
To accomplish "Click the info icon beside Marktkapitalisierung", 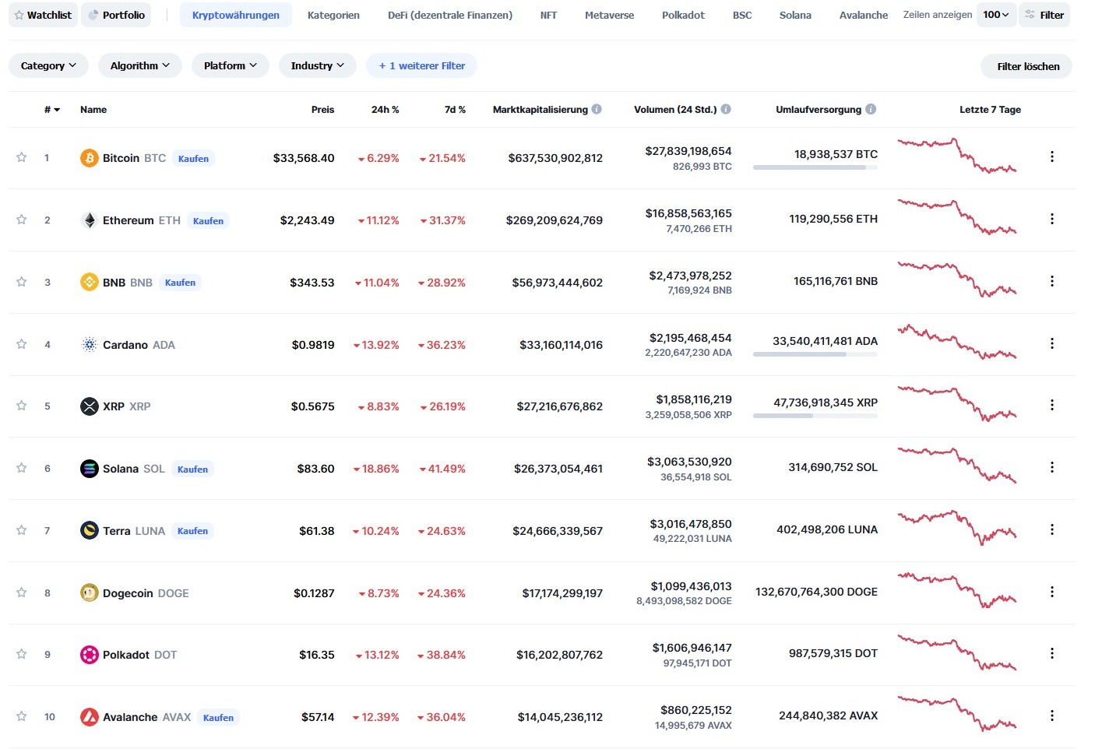I will tap(597, 110).
